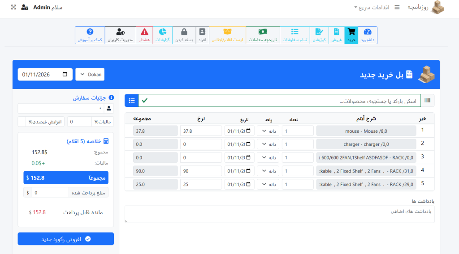Open date picker for charger row

pyautogui.click(x=248, y=144)
